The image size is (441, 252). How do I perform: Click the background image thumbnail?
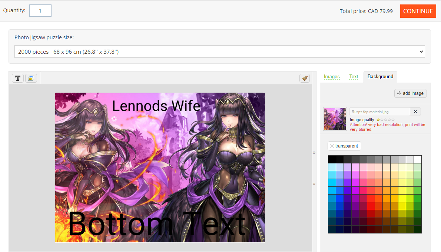pos(335,119)
